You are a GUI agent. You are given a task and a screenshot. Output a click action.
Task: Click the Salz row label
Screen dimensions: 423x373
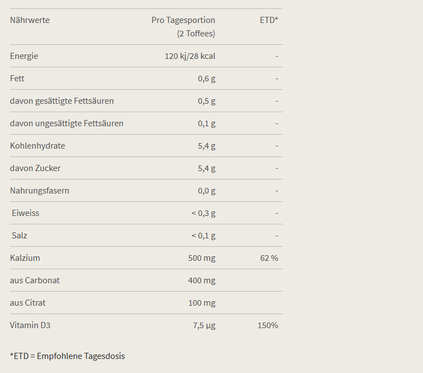tap(20, 236)
